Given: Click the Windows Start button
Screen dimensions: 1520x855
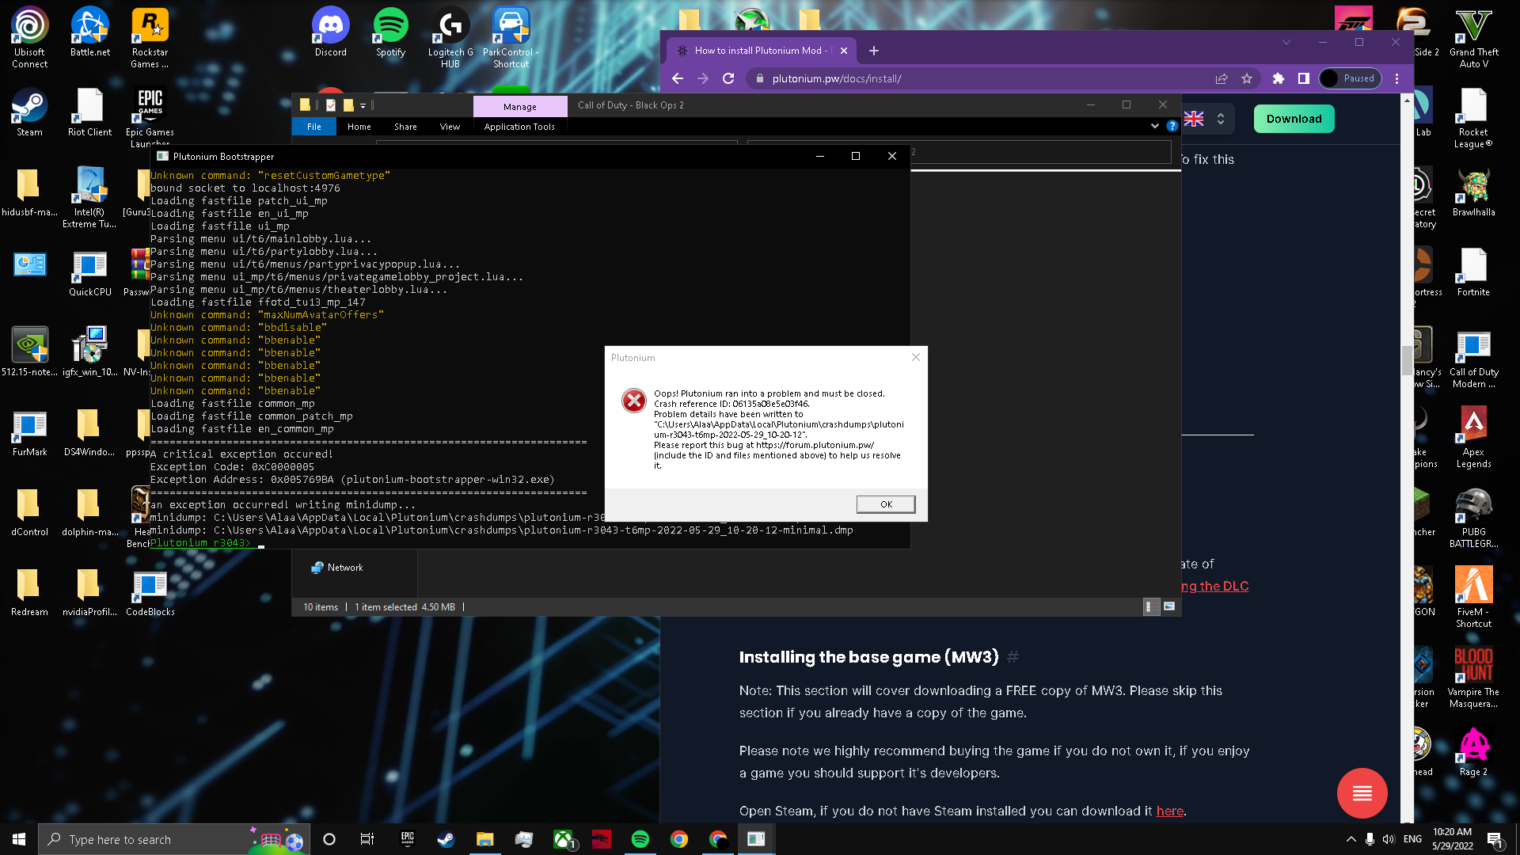Looking at the screenshot, I should pos(19,839).
